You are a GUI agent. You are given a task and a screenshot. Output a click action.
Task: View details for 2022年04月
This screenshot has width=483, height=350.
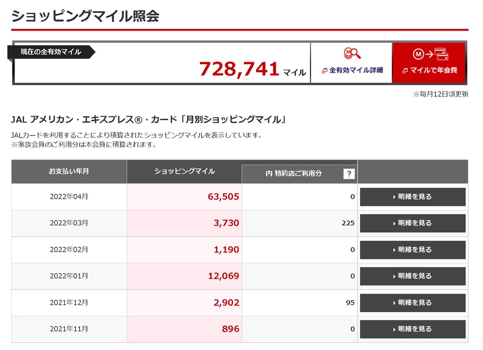point(412,197)
